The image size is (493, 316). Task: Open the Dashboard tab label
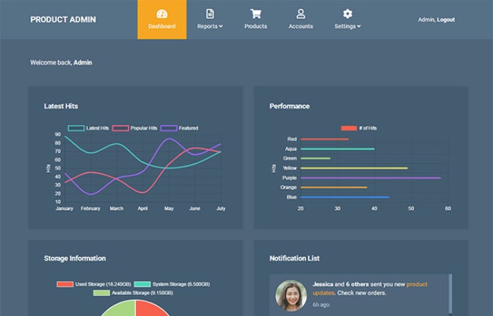[x=162, y=27]
